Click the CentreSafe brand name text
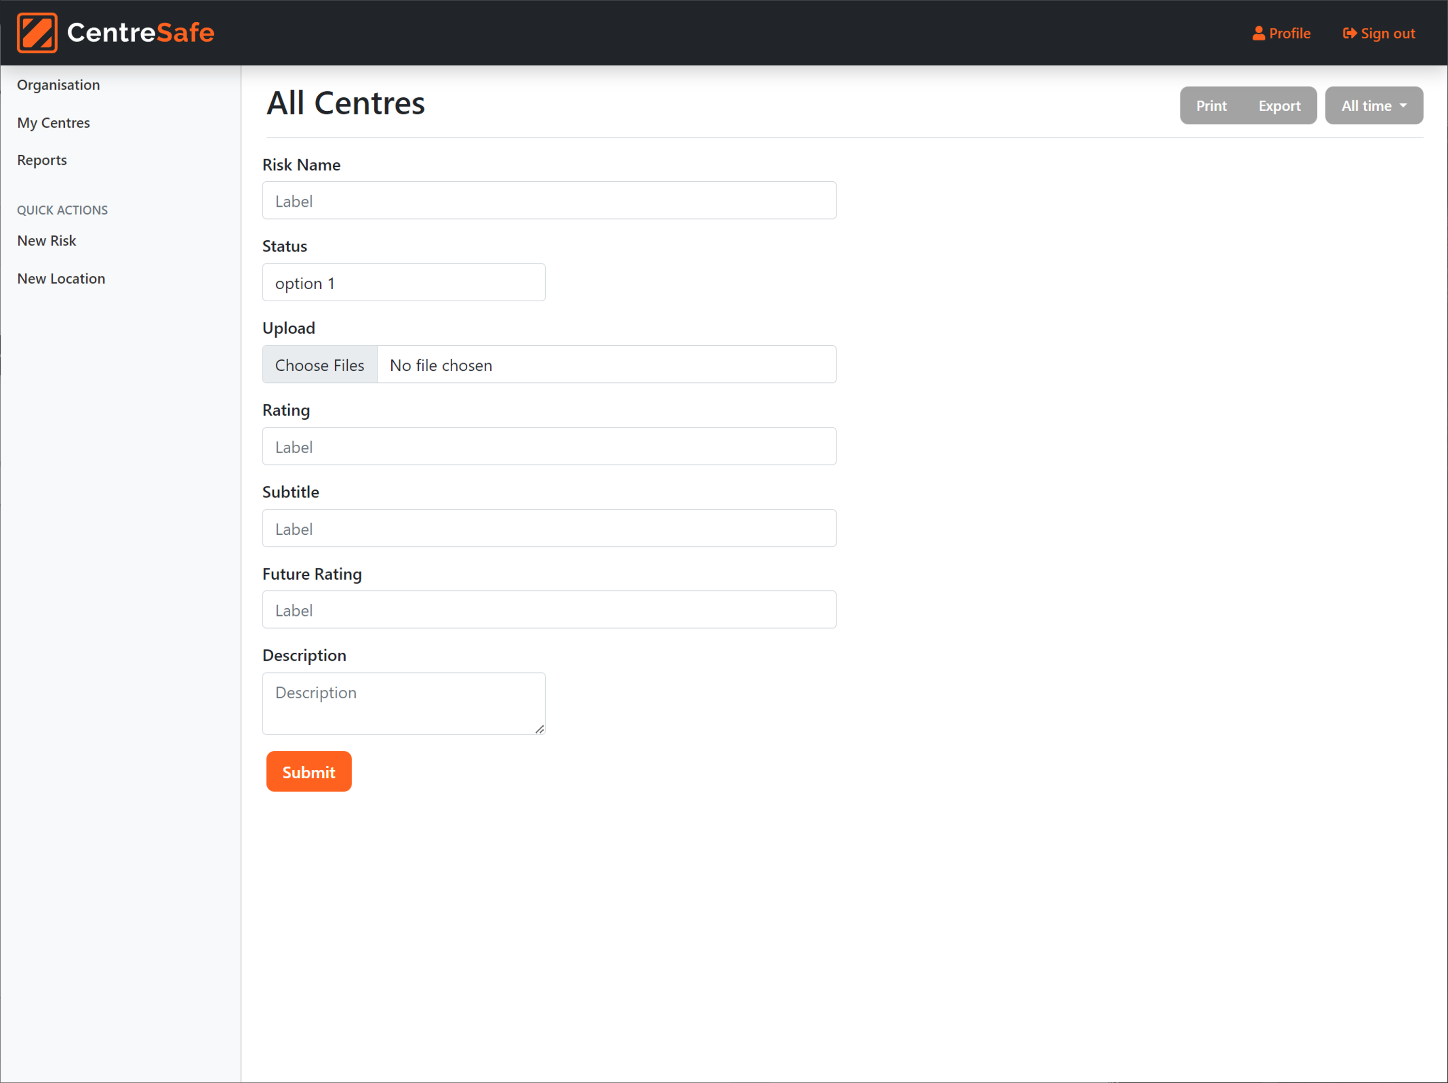The height and width of the screenshot is (1083, 1448). (x=141, y=33)
